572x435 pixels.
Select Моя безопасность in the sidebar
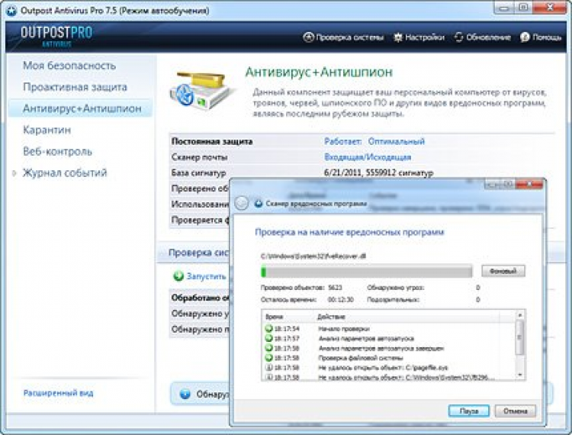click(69, 66)
